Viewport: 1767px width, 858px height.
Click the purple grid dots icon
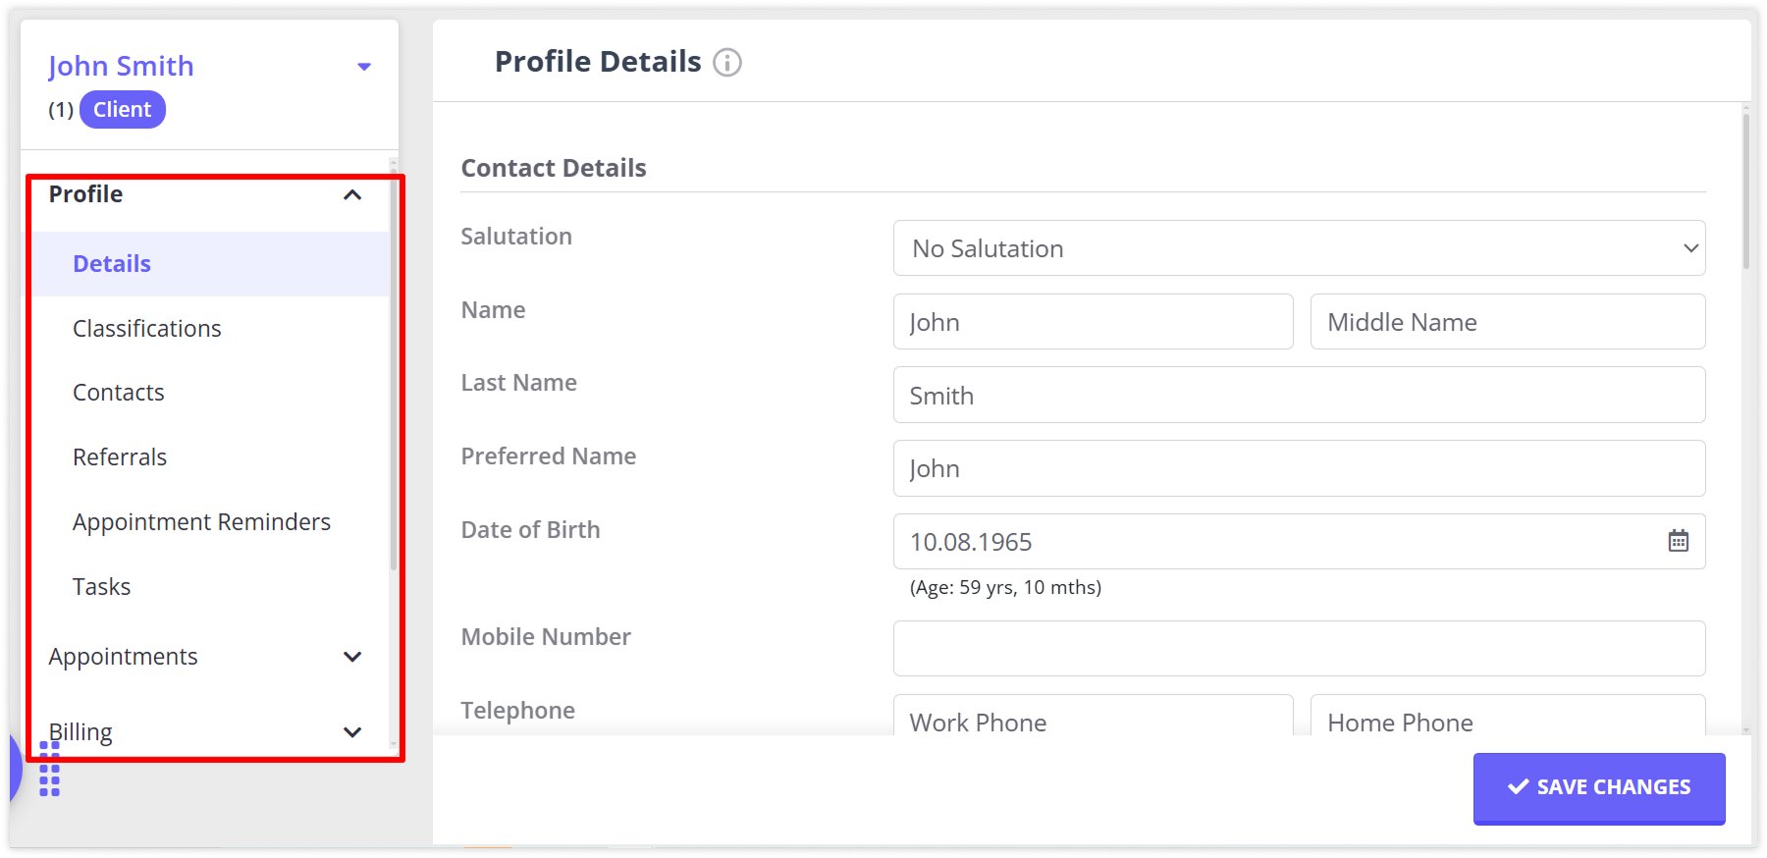(50, 769)
